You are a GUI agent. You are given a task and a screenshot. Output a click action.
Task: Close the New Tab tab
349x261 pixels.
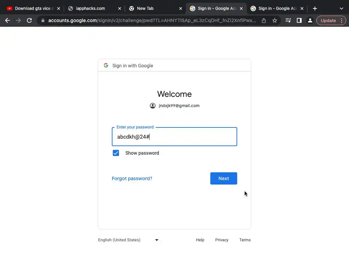[181, 8]
